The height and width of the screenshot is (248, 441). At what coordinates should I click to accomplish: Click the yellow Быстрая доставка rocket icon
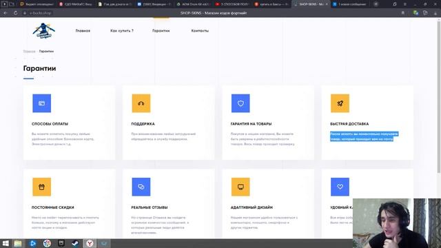click(340, 103)
